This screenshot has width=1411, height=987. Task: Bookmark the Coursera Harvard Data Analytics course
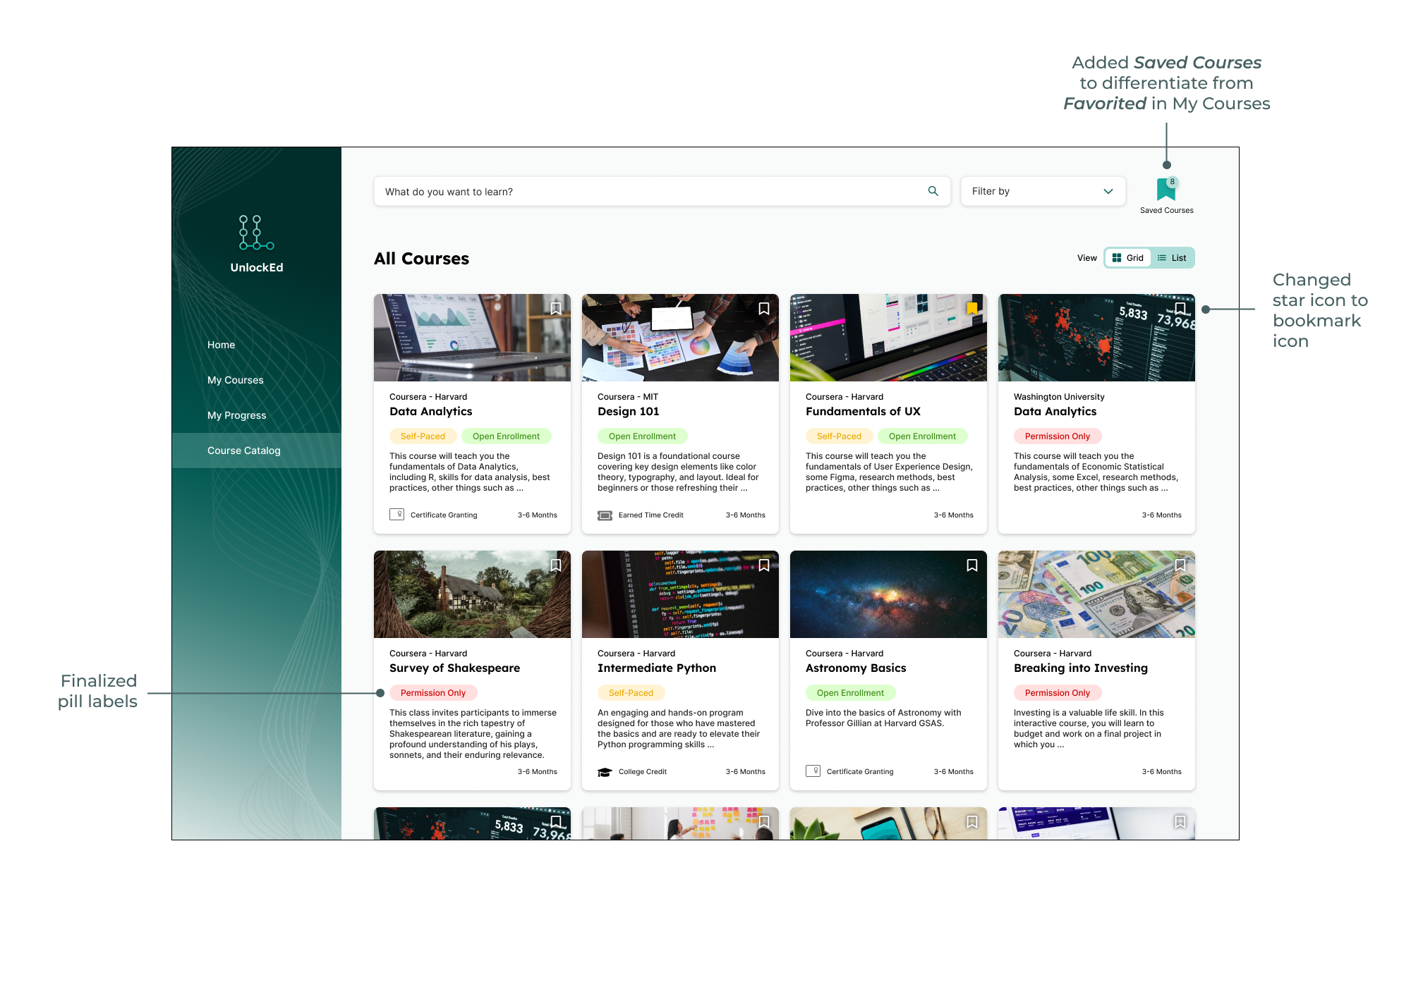pos(556,309)
